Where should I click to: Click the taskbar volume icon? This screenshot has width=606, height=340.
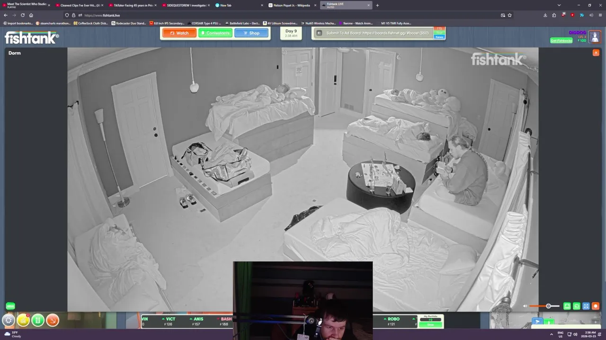click(575, 334)
